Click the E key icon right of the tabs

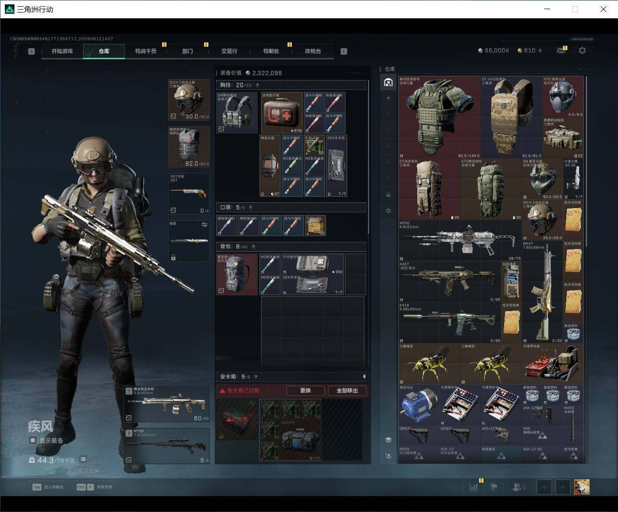pos(344,51)
